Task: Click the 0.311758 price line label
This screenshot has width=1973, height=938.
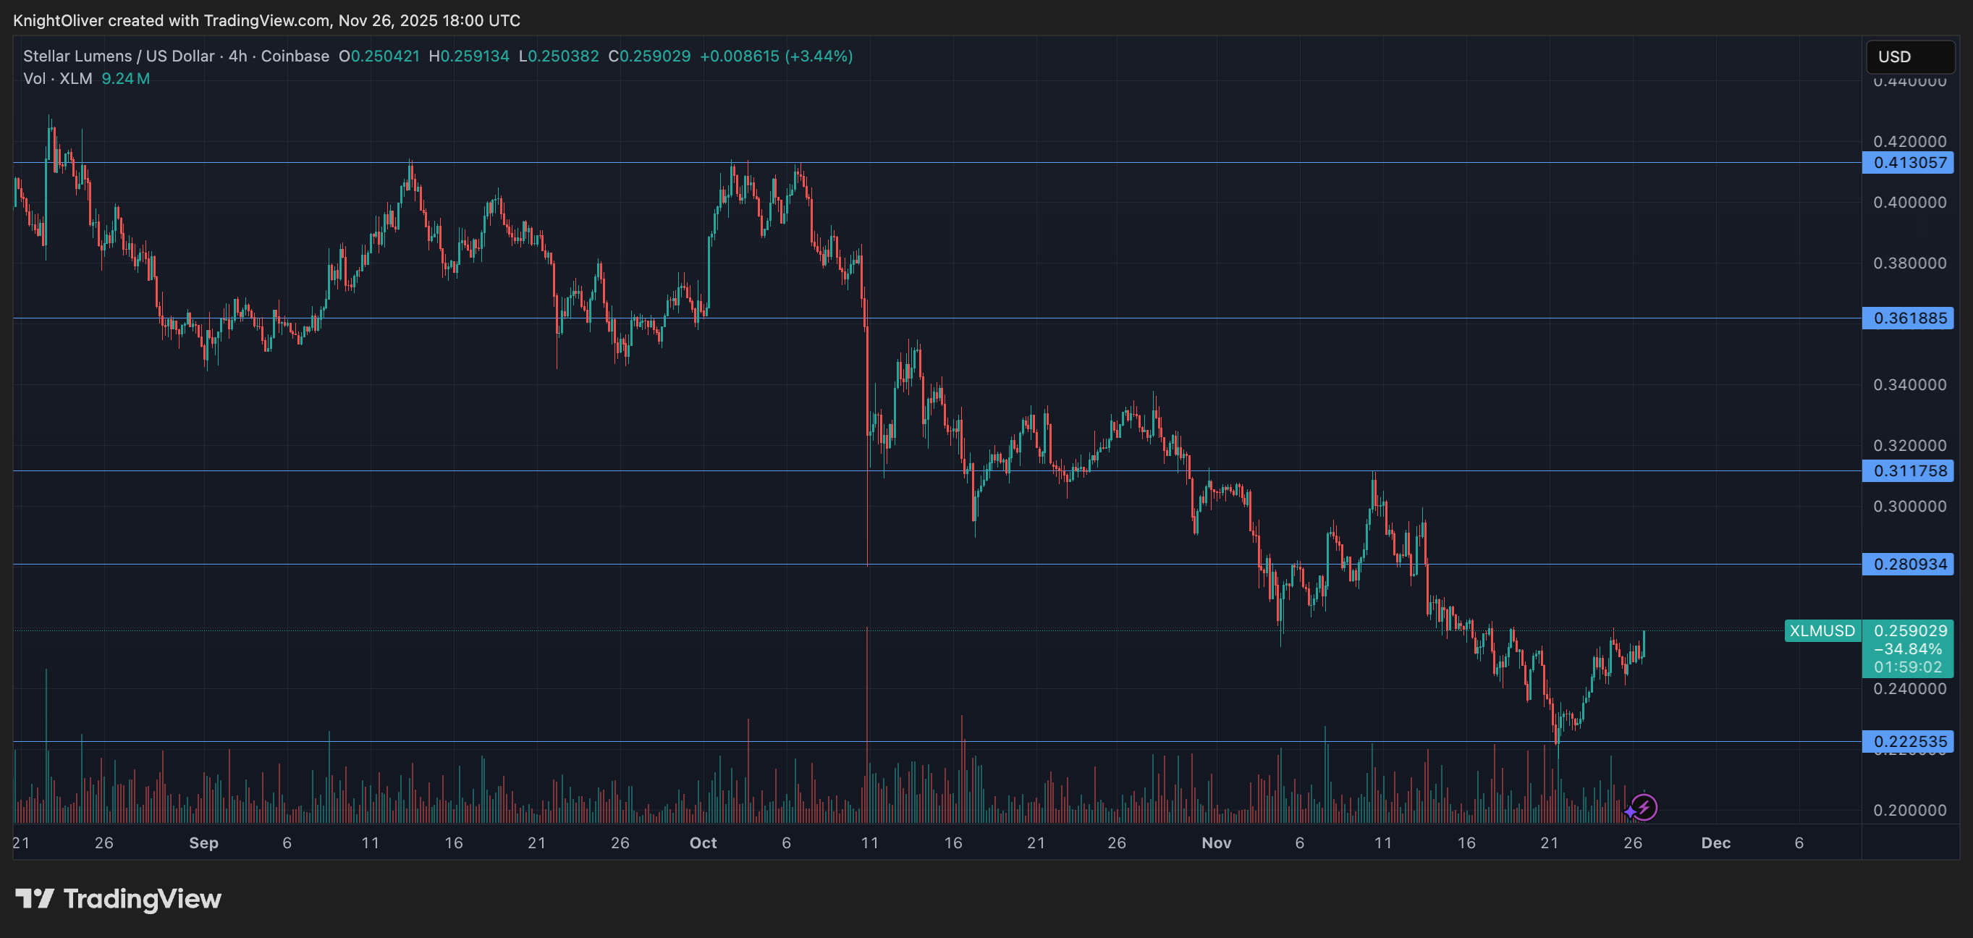Action: point(1908,471)
